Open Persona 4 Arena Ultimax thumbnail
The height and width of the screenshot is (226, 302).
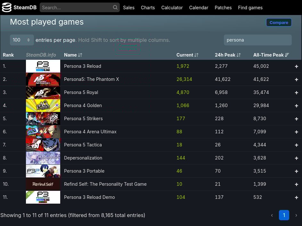click(x=43, y=132)
